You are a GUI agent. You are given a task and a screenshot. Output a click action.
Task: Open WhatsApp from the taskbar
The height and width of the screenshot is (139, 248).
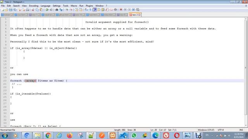(x=134, y=136)
